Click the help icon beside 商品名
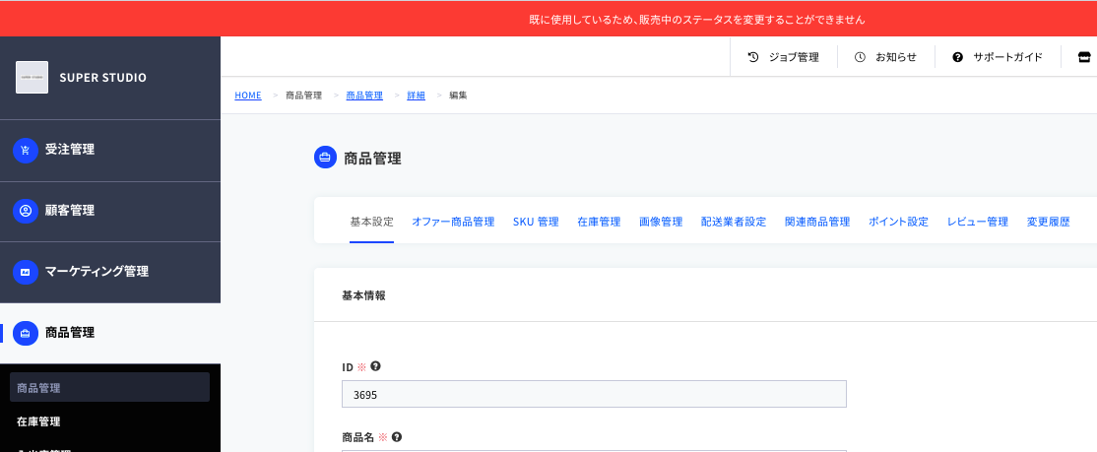Screen dimensions: 1097x452 397,436
